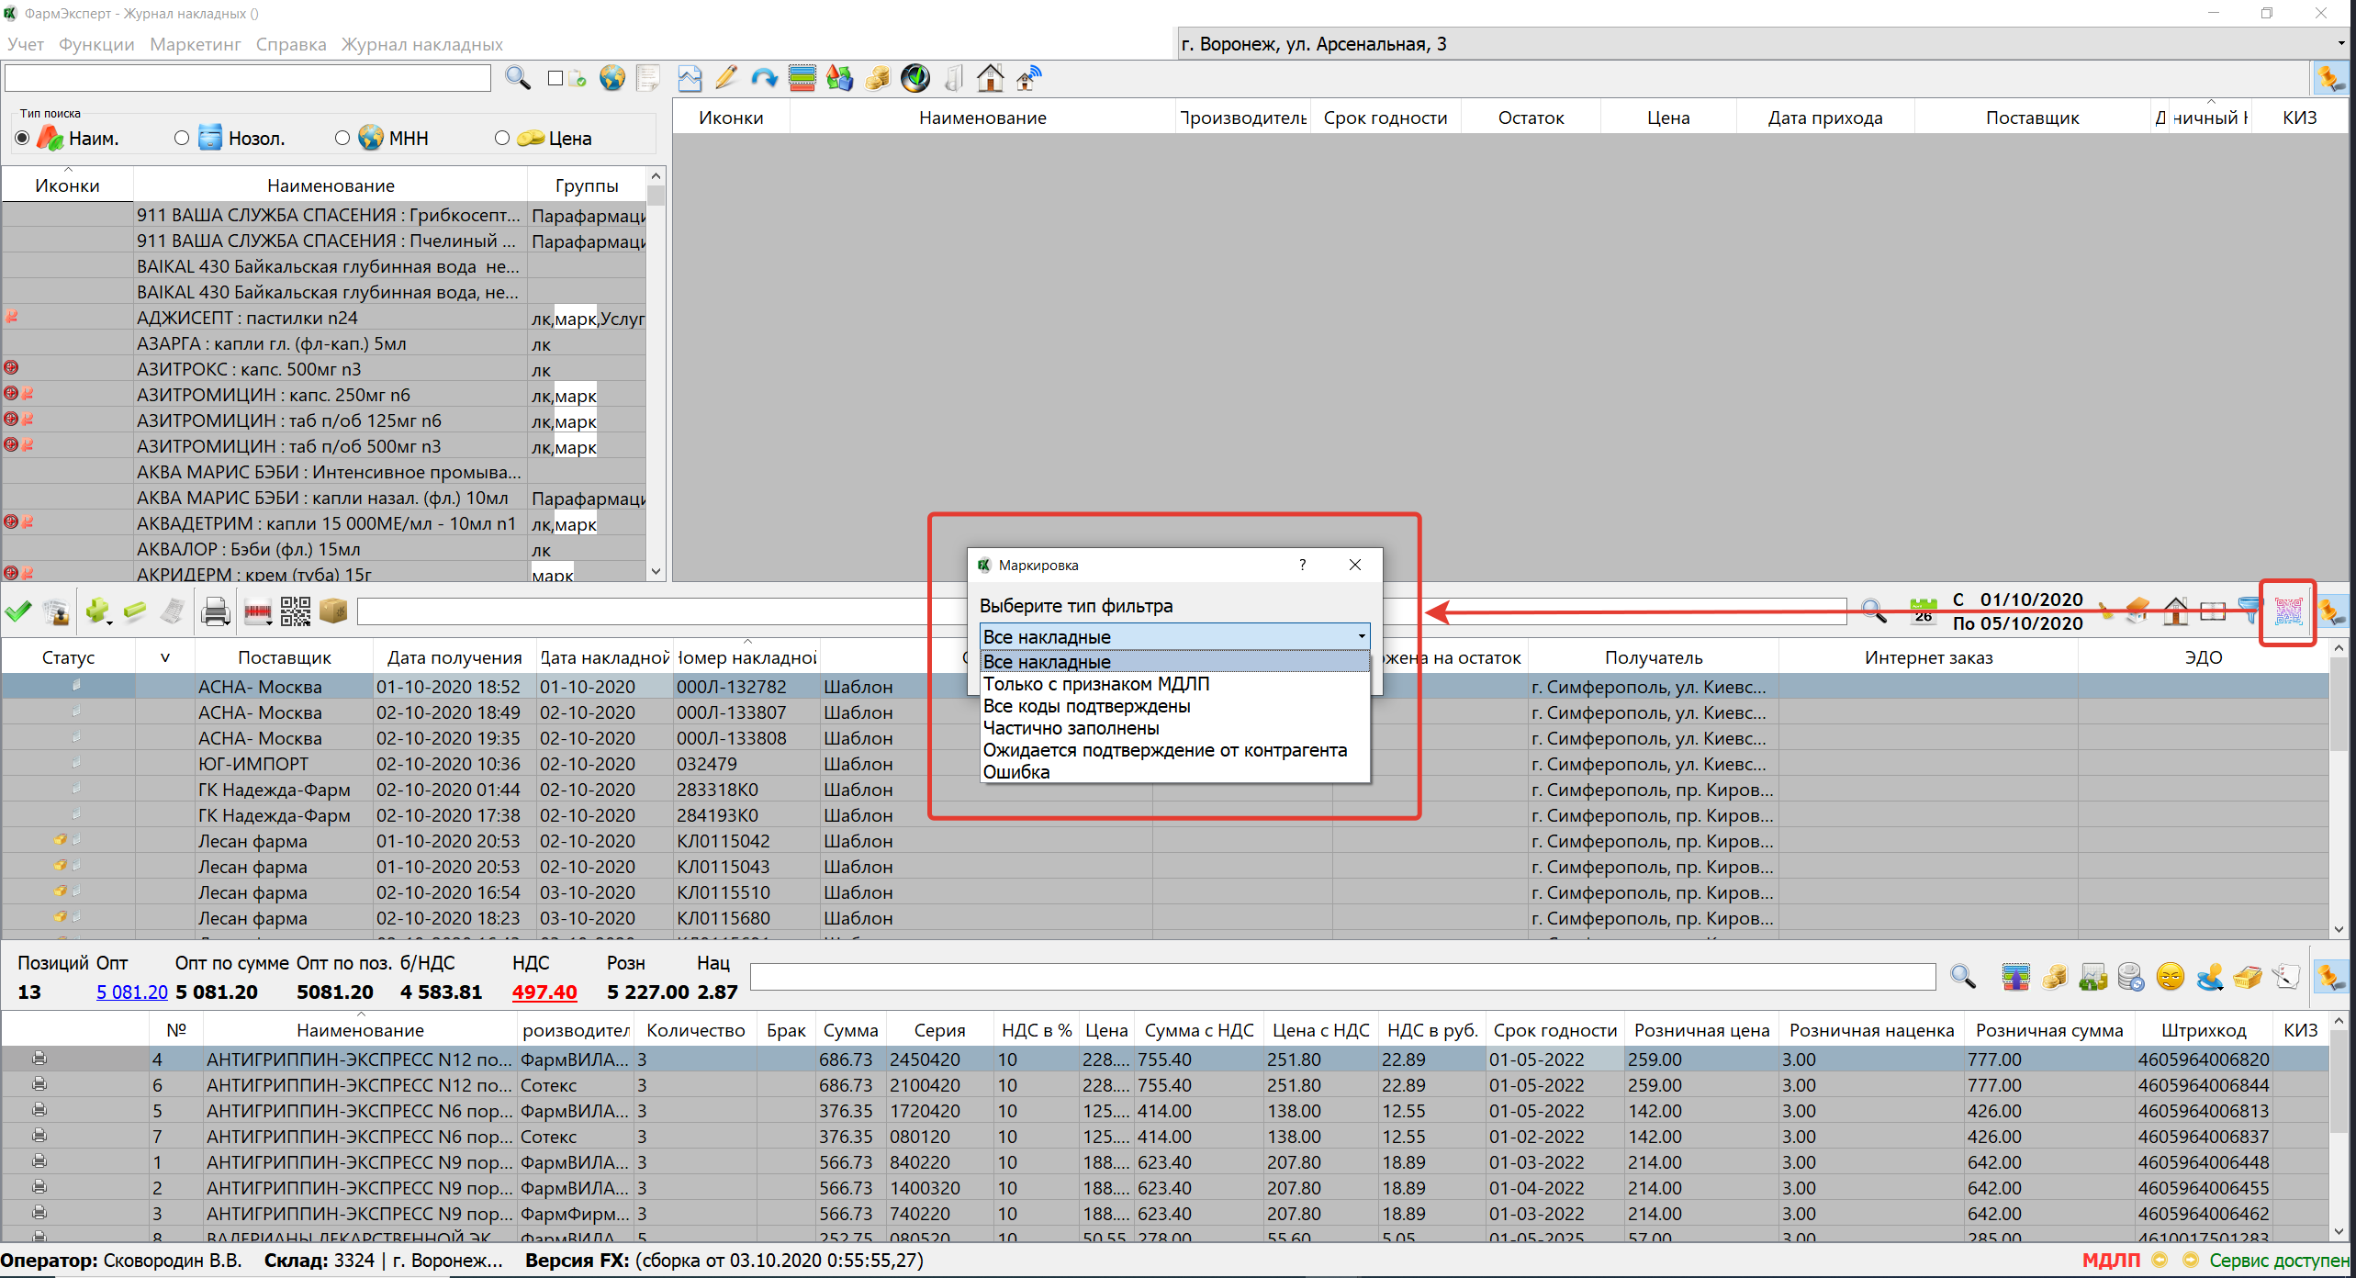The image size is (2356, 1278).
Task: Pick 'Частично заполнены' from the filter list
Action: (1071, 728)
